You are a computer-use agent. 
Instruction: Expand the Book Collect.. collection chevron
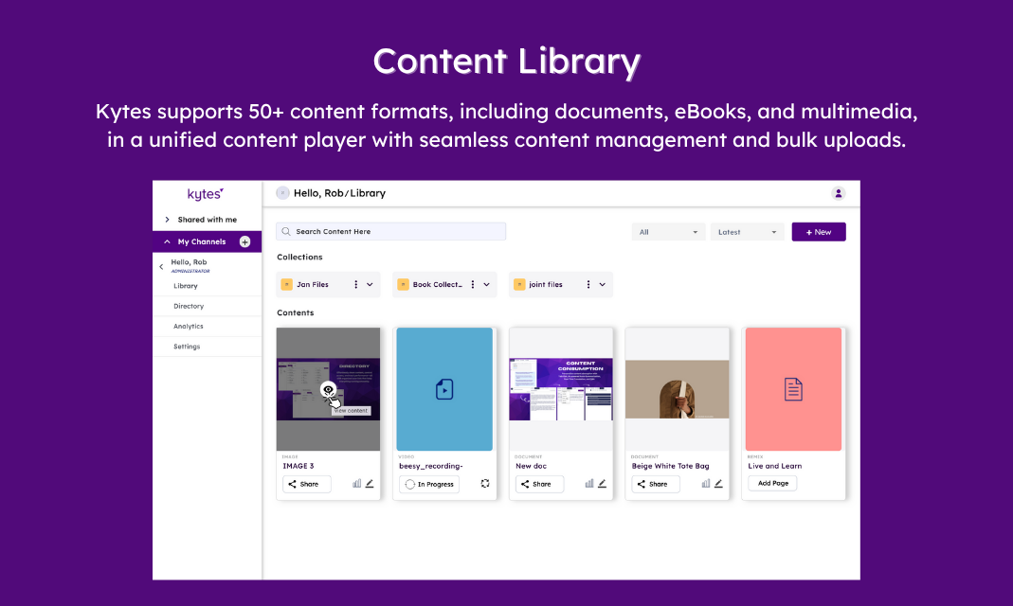(x=486, y=285)
